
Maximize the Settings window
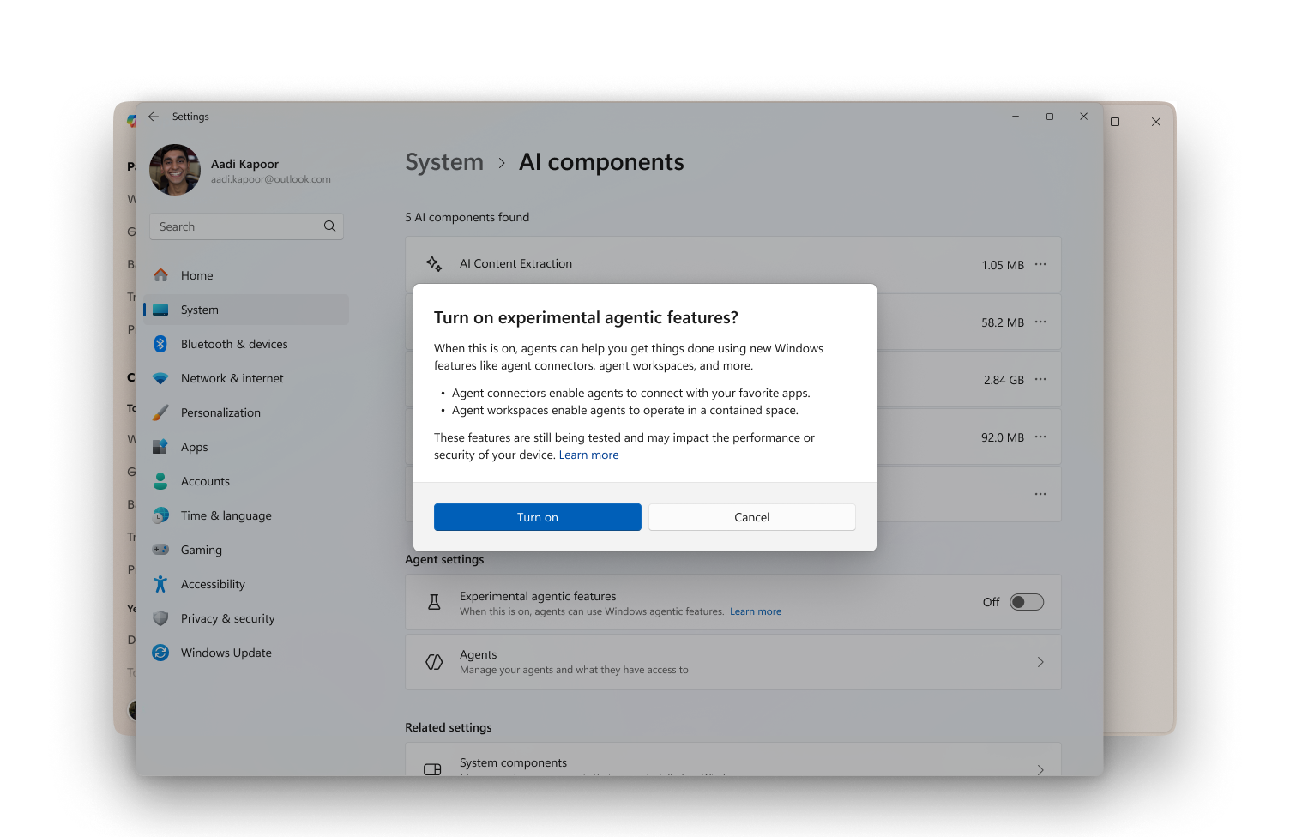click(1050, 117)
